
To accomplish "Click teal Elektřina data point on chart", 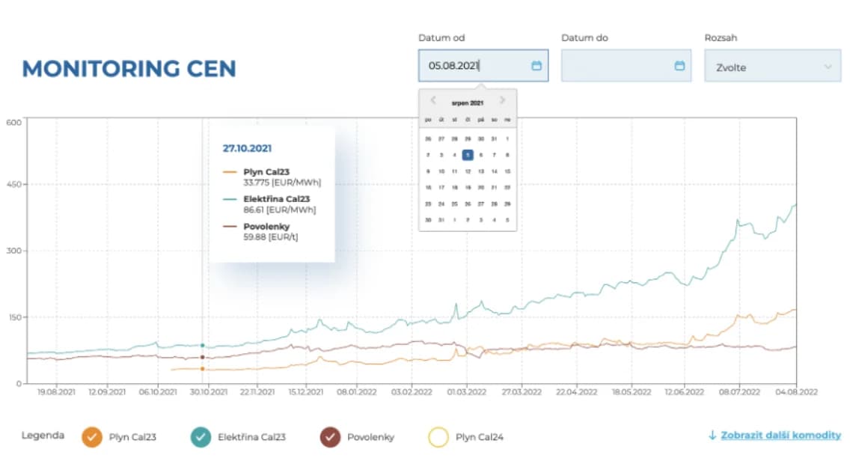I will coord(202,345).
